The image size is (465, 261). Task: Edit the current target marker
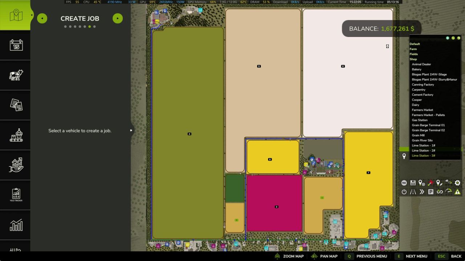pos(439,183)
